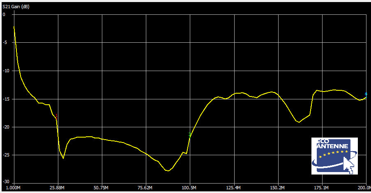Viewport: 371px width, 193px height.
Task: Select red marker 1 on the trace
Action: tap(56, 117)
